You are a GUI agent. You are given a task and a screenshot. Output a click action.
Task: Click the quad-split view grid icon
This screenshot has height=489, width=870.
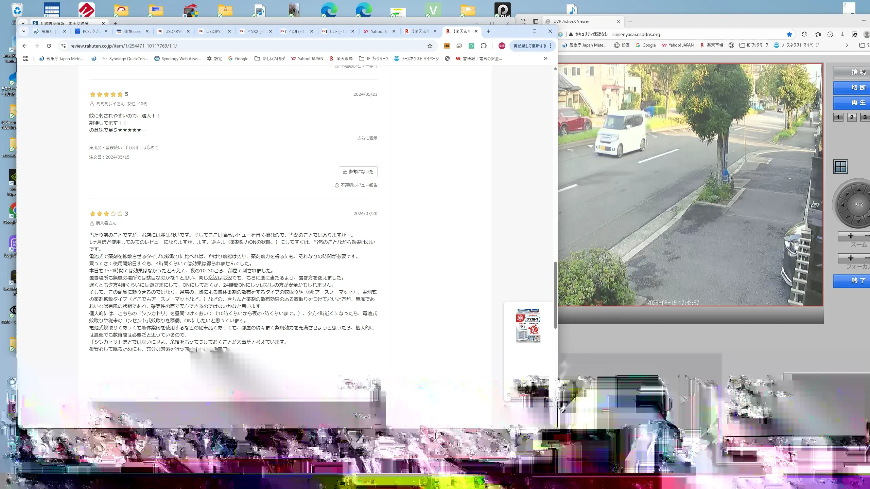click(x=841, y=167)
